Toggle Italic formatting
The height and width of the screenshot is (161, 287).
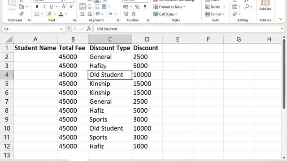click(x=44, y=7)
